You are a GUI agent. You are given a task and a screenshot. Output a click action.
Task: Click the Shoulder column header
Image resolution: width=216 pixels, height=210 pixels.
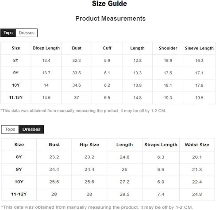[168, 48]
